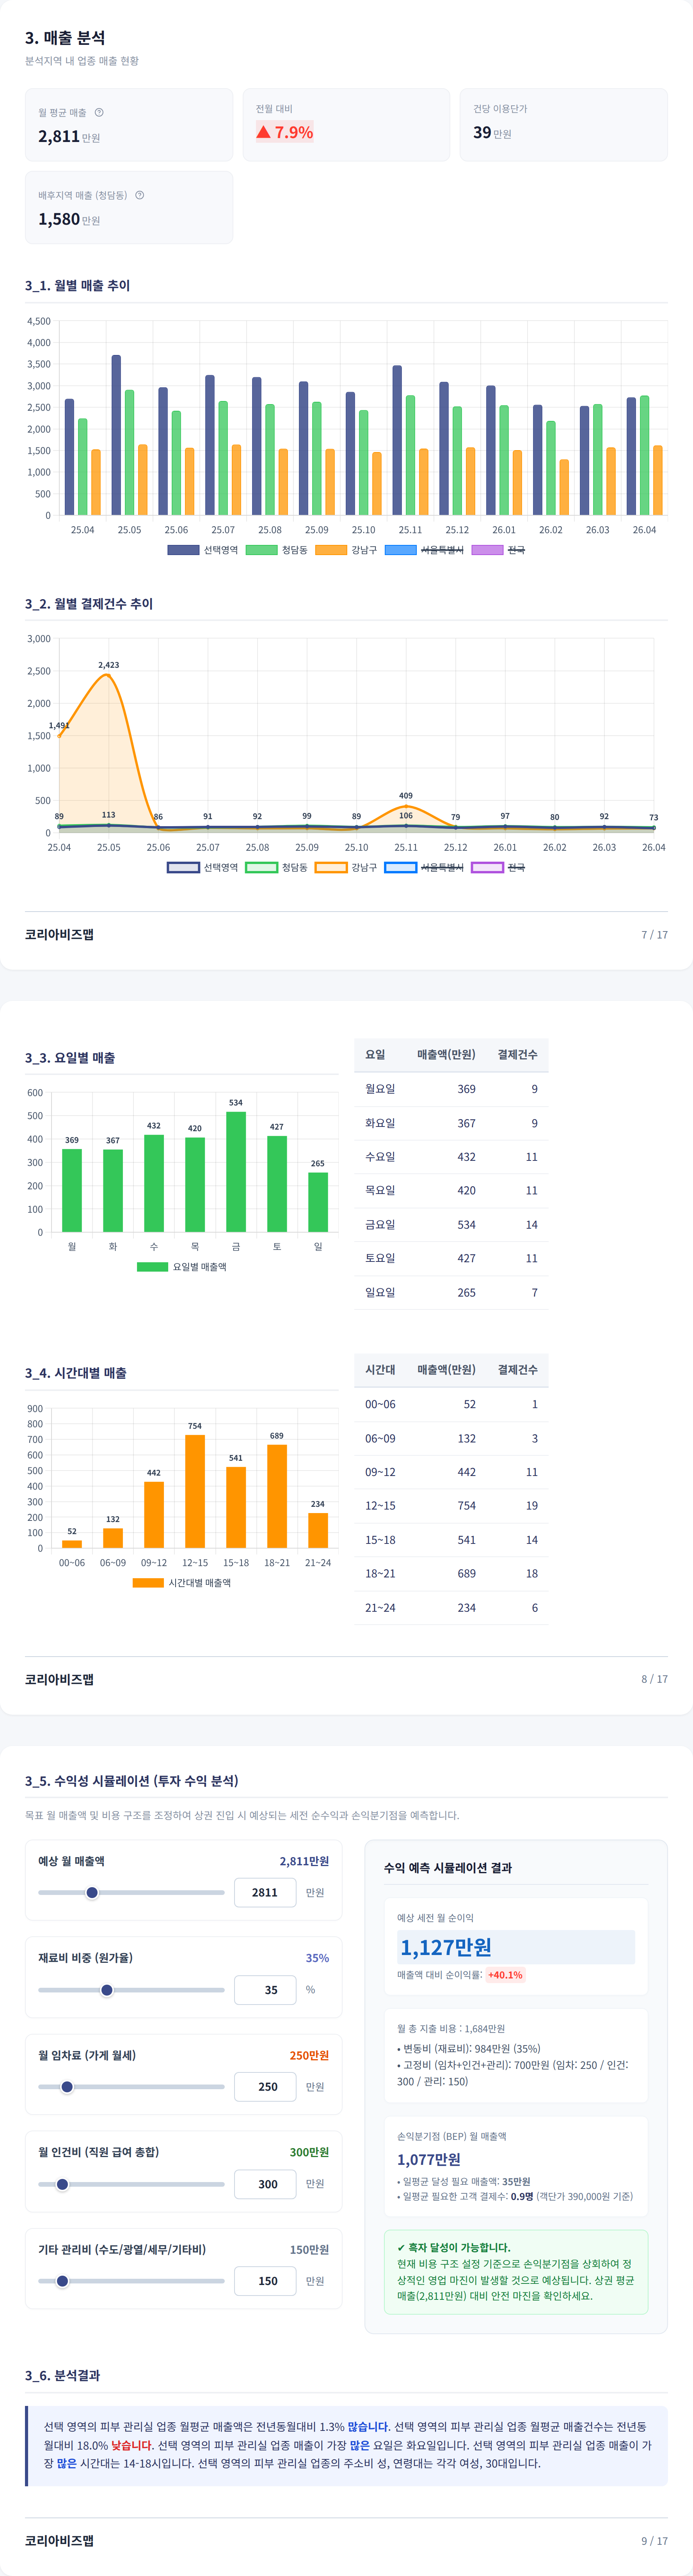Screen dimensions: 693x2576
Task: Click the 39 만원 건당 이용단가 value
Action: (x=492, y=132)
